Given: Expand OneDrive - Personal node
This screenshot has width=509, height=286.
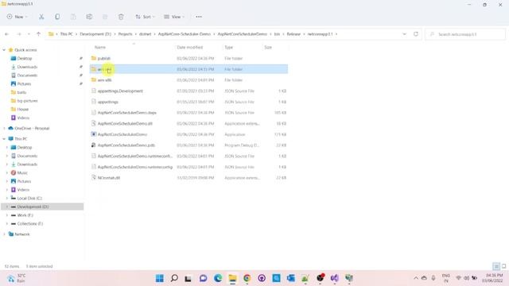Looking at the screenshot, I should coord(4,129).
